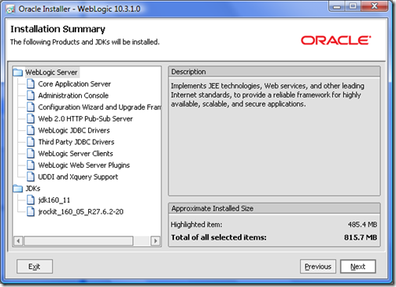Click the Exit button
Screen dimensions: 396x287
[35, 266]
